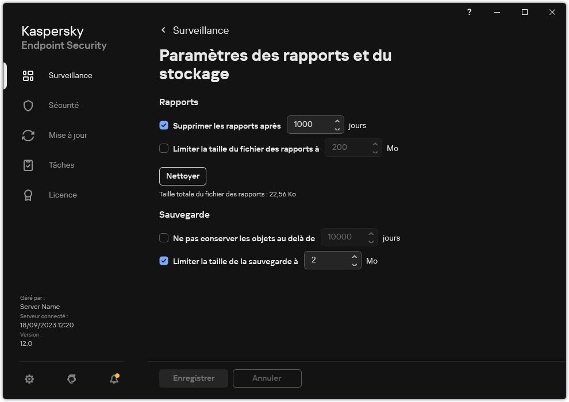Open notifications with the bell icon

(113, 379)
